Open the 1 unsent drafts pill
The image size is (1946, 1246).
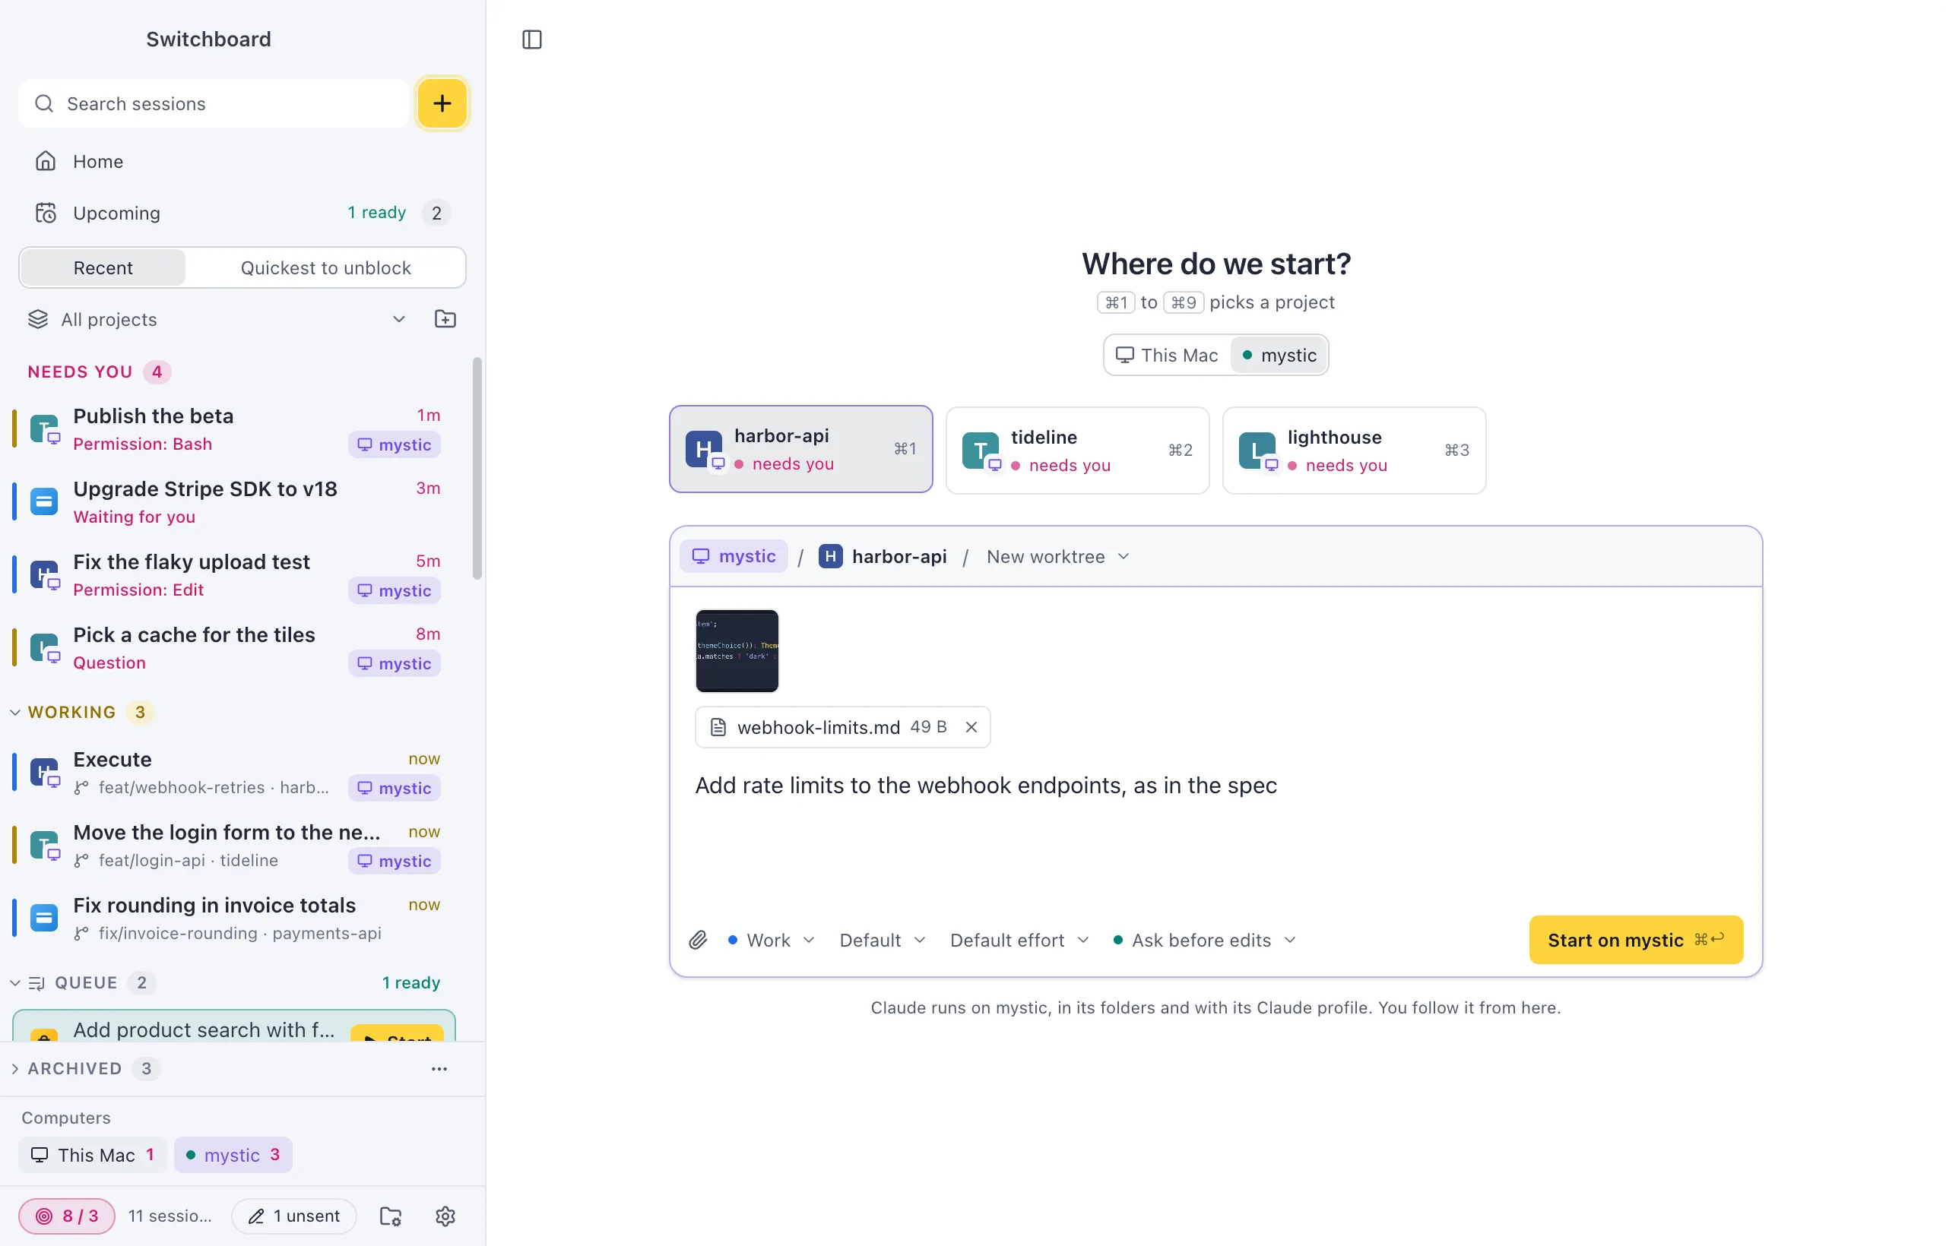coord(295,1216)
